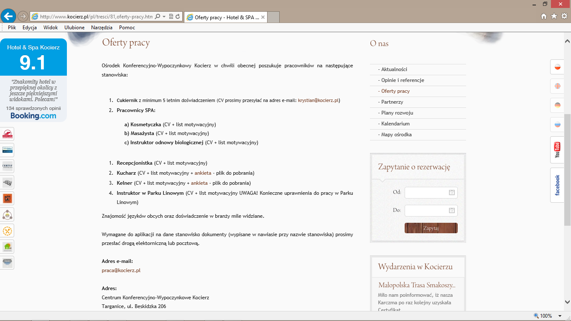Click the 2009 award badge icon
The image size is (571, 321).
[x=7, y=182]
